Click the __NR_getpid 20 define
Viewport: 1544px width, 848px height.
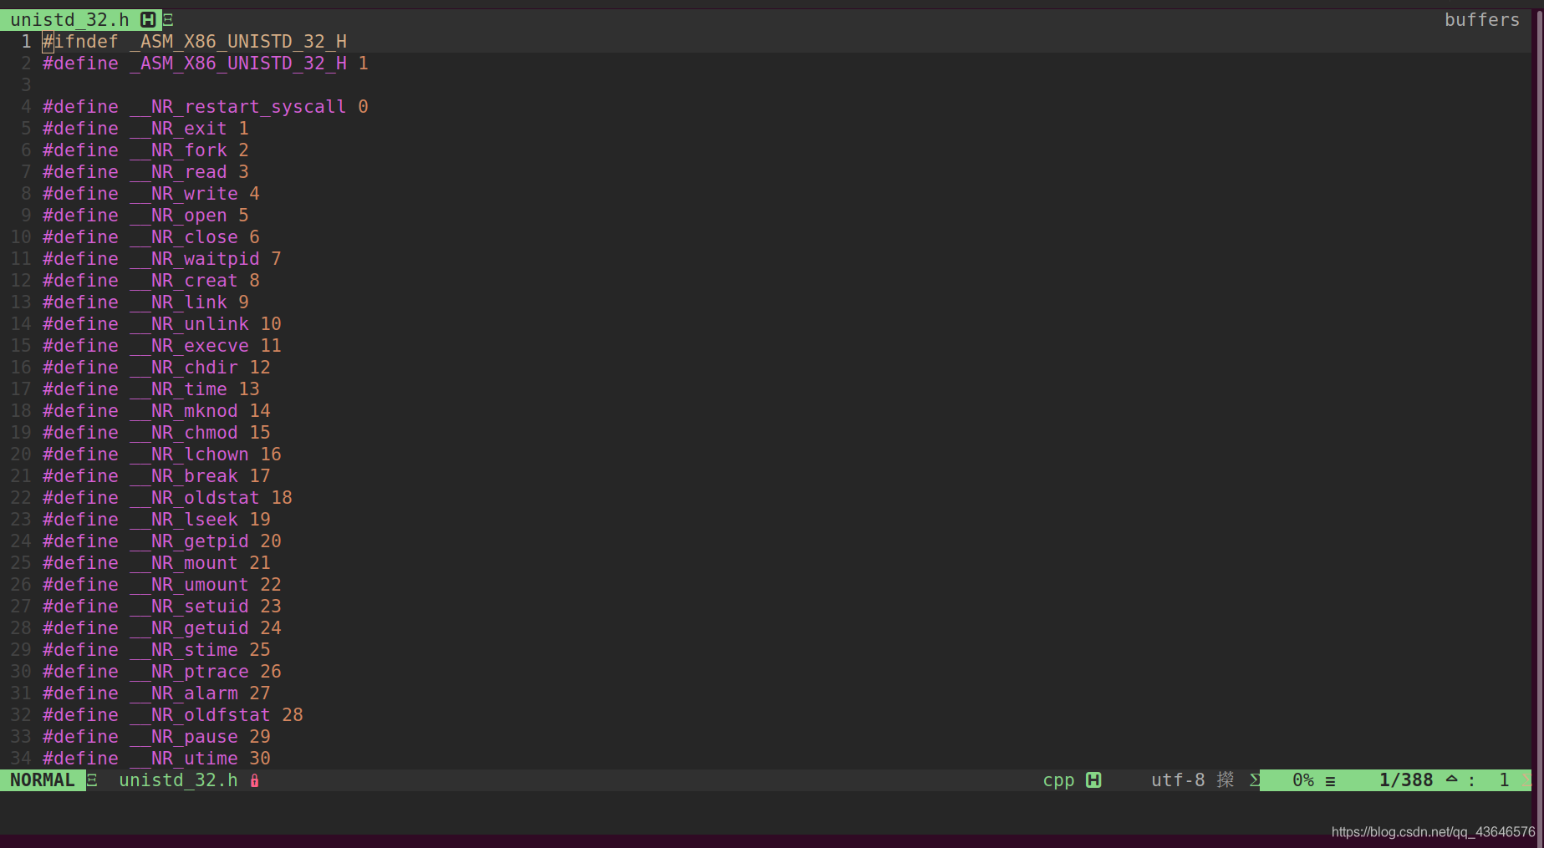tap(162, 541)
